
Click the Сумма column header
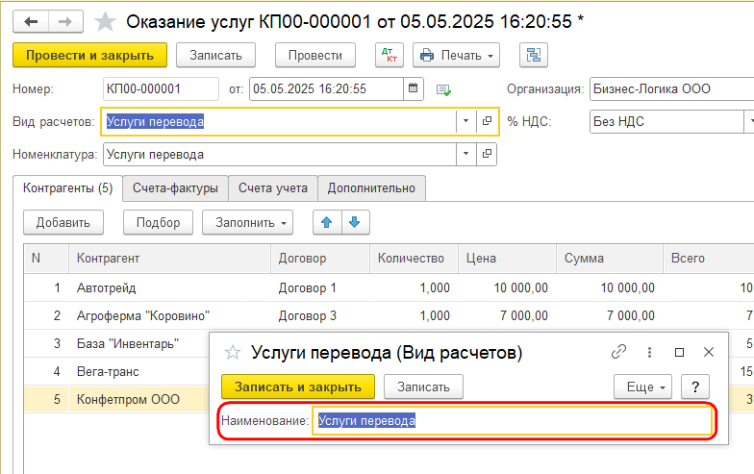click(x=610, y=258)
